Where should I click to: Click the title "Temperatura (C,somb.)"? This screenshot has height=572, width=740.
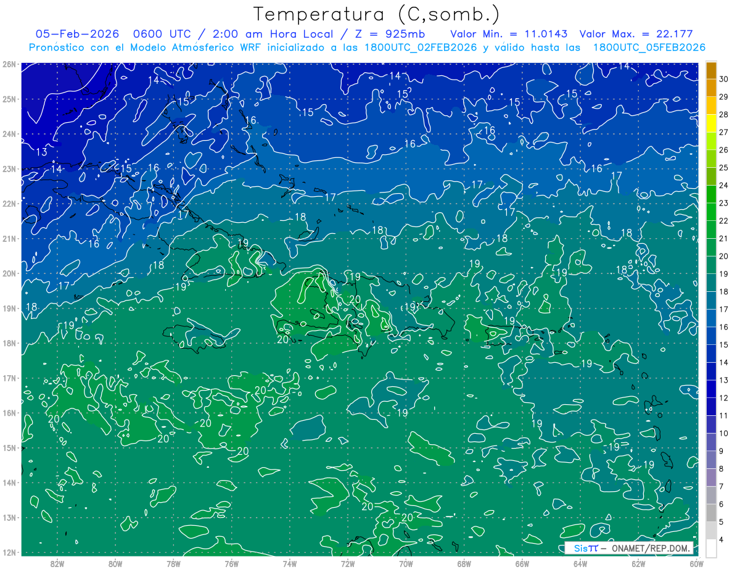377,14
